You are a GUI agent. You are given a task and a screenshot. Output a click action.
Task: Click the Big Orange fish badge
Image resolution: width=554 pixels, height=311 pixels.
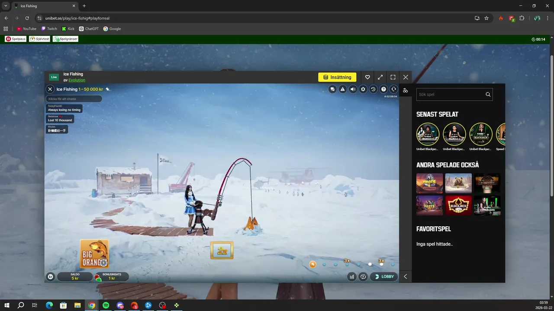[x=94, y=254]
